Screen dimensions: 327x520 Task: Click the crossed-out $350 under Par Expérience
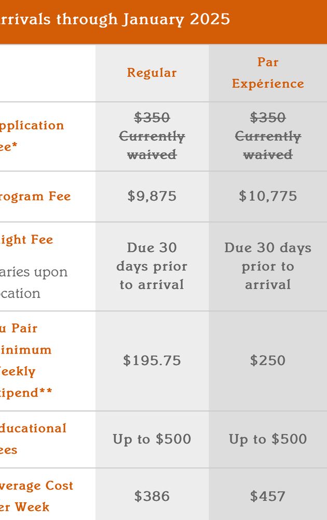point(268,118)
